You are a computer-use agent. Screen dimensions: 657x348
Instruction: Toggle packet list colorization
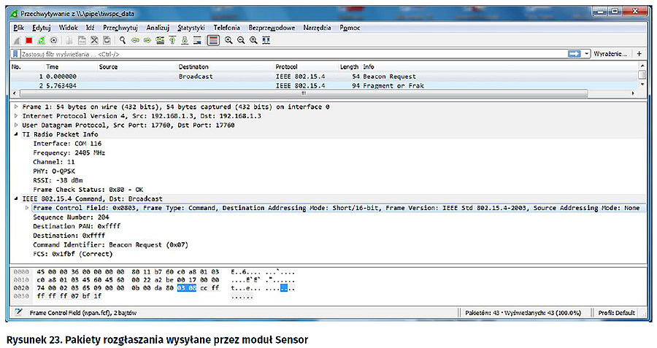coord(212,40)
